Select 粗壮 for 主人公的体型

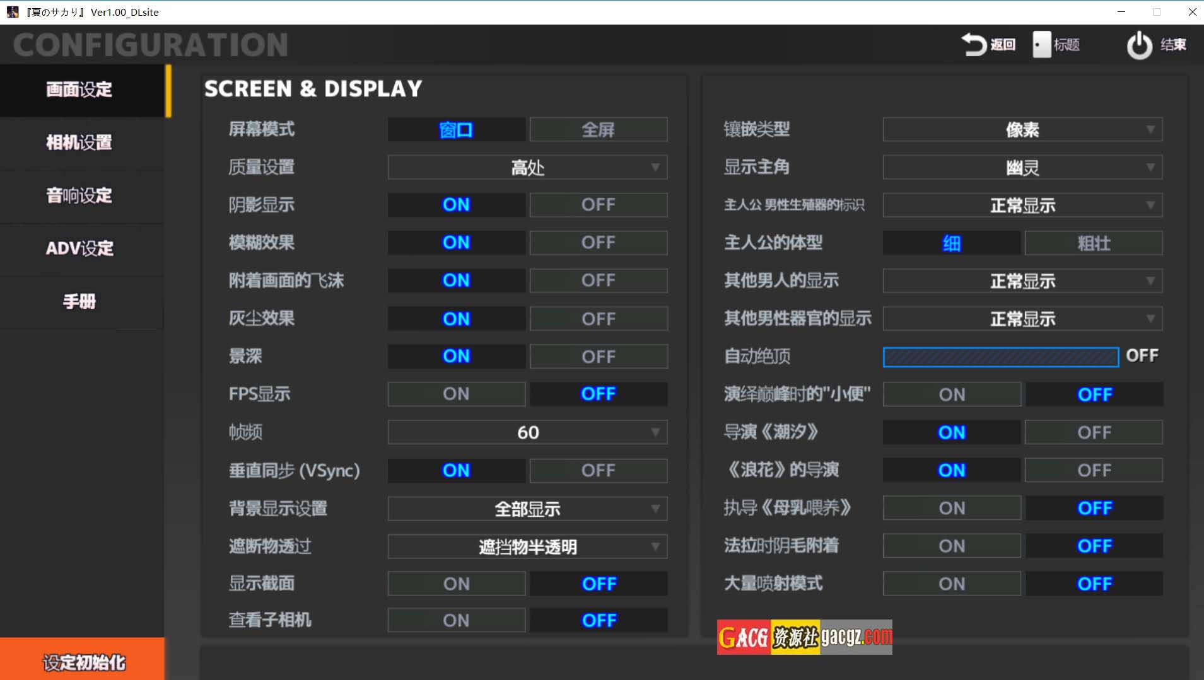(x=1094, y=243)
